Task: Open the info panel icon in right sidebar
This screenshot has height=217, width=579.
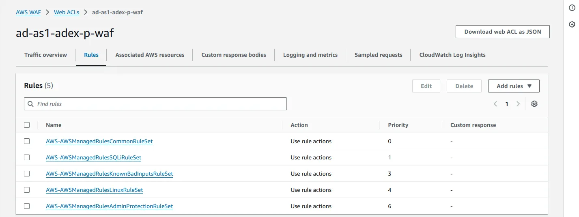Action: 572,8
